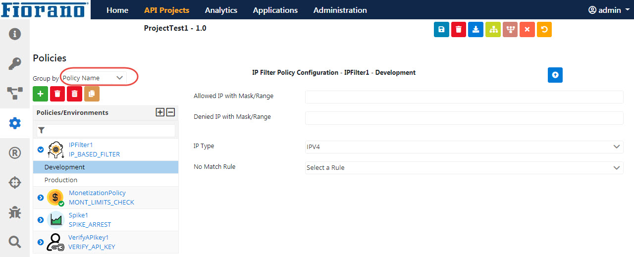The width and height of the screenshot is (634, 257).
Task: Open the Administration menu
Action: point(340,10)
